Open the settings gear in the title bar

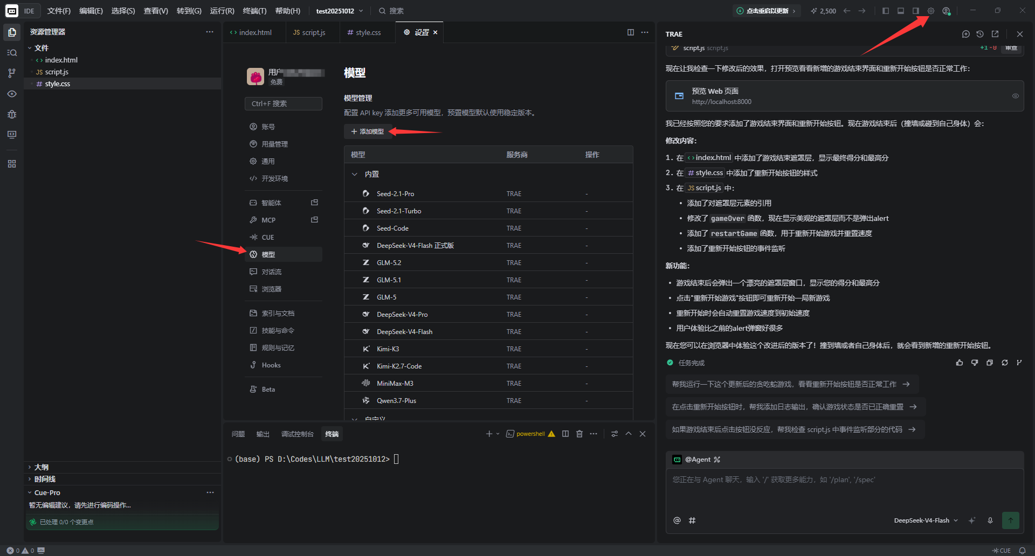pyautogui.click(x=931, y=11)
